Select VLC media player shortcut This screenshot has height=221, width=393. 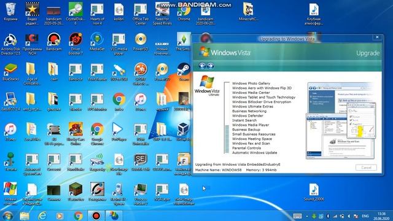click(119, 44)
